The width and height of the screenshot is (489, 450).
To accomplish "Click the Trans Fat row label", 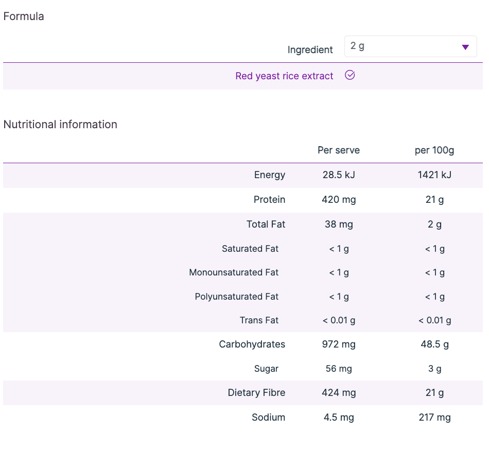I will [x=259, y=320].
